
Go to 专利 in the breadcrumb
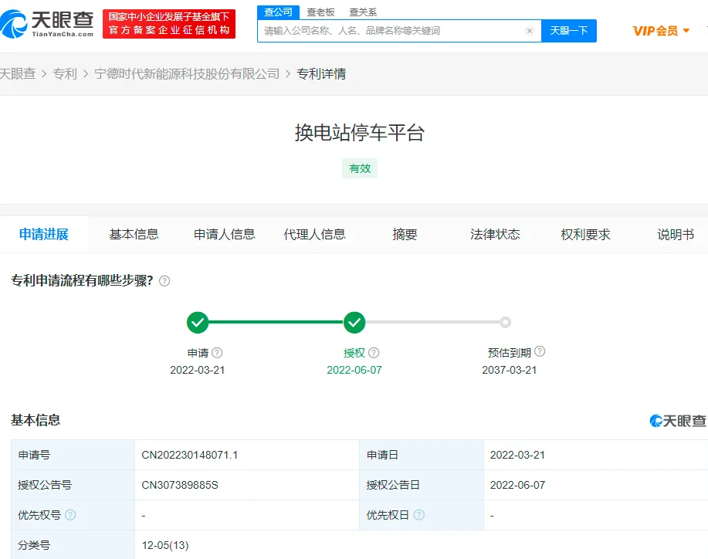[x=65, y=74]
